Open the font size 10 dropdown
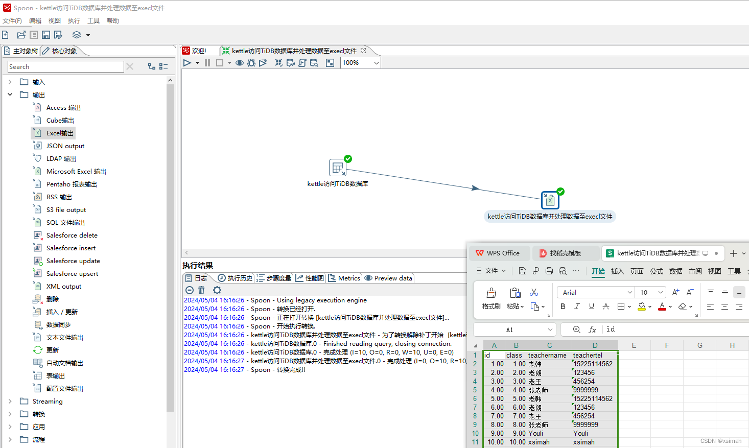Screen dimensions: 749x448 pyautogui.click(x=660, y=292)
